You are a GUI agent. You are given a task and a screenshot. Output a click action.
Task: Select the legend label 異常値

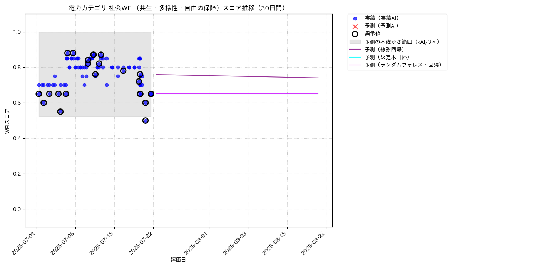pos(373,33)
